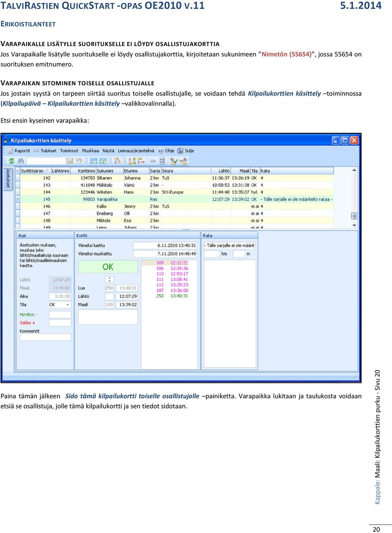Click the Hyvitys input field
This screenshot has width=392, height=533.
(x=60, y=315)
